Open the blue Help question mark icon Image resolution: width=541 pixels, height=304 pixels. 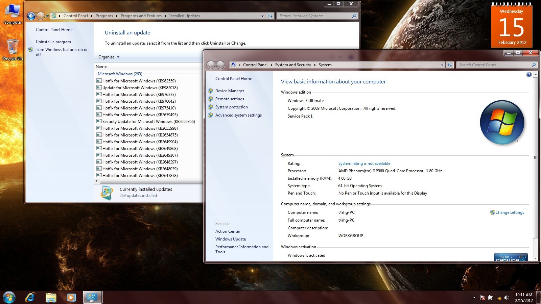click(529, 75)
